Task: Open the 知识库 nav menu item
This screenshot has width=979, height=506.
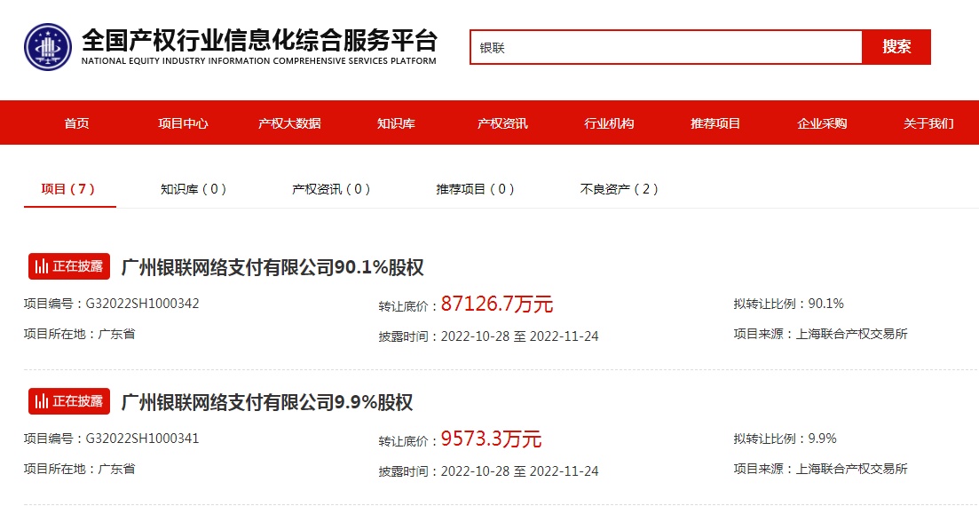Action: pyautogui.click(x=396, y=123)
